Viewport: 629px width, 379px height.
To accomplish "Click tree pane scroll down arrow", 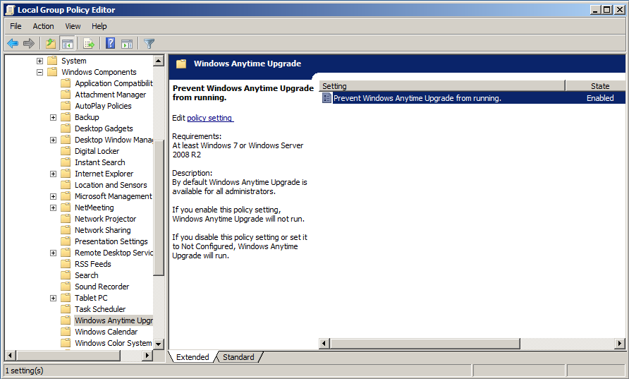I will pos(159,344).
